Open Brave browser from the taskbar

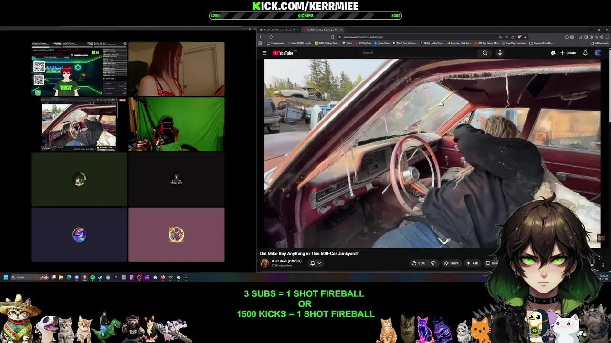click(84, 277)
